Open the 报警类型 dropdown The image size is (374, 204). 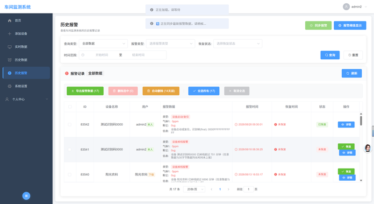click(x=170, y=43)
